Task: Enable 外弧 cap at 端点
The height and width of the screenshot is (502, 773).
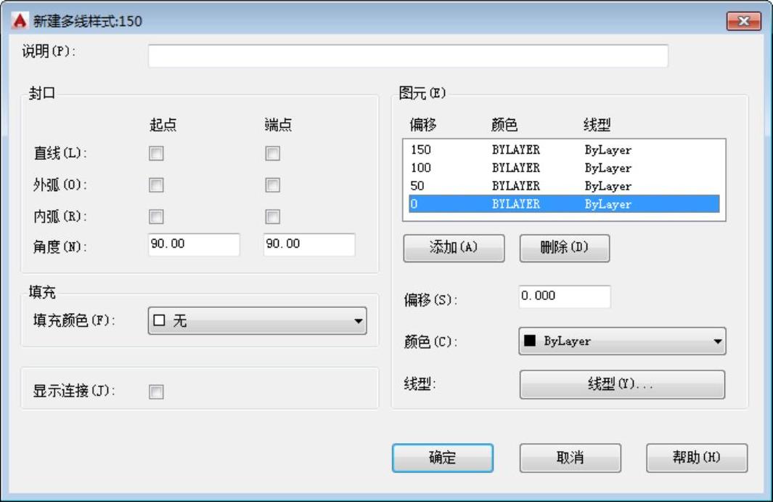Action: (272, 185)
